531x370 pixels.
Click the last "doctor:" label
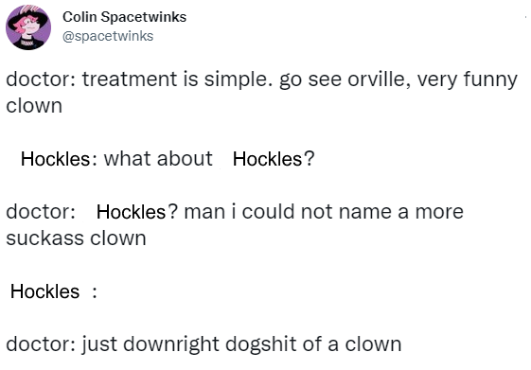(x=41, y=344)
